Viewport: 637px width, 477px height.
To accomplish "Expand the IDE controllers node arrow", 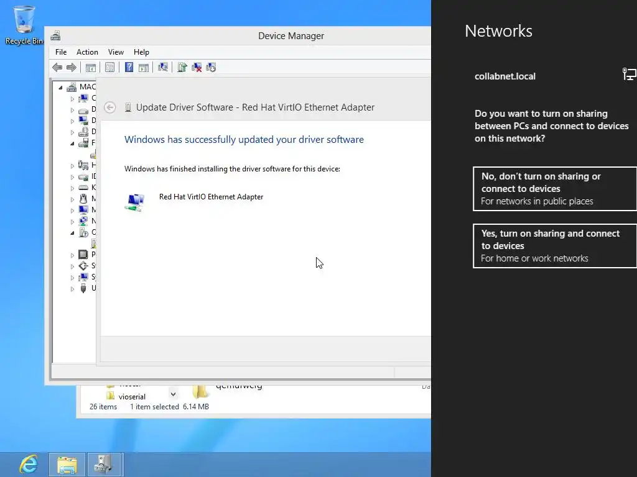I will pyautogui.click(x=72, y=177).
